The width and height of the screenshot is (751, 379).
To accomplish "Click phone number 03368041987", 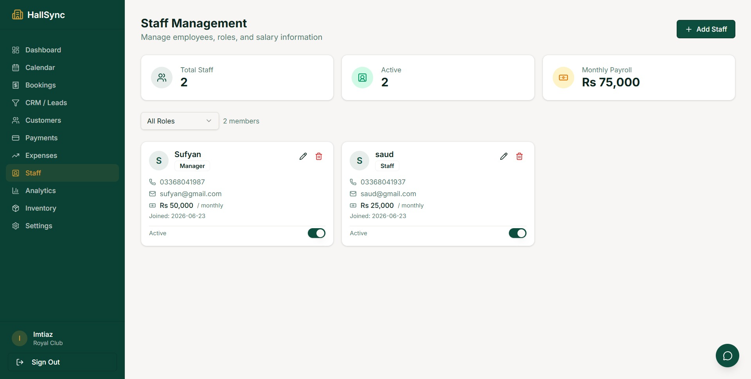I will (182, 182).
